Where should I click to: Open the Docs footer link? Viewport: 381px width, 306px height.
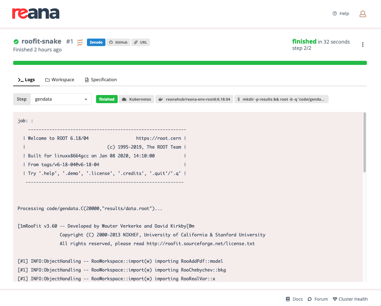[294, 299]
